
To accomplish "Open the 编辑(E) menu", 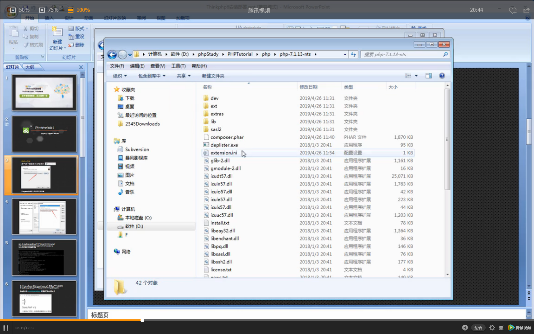I will click(x=137, y=66).
